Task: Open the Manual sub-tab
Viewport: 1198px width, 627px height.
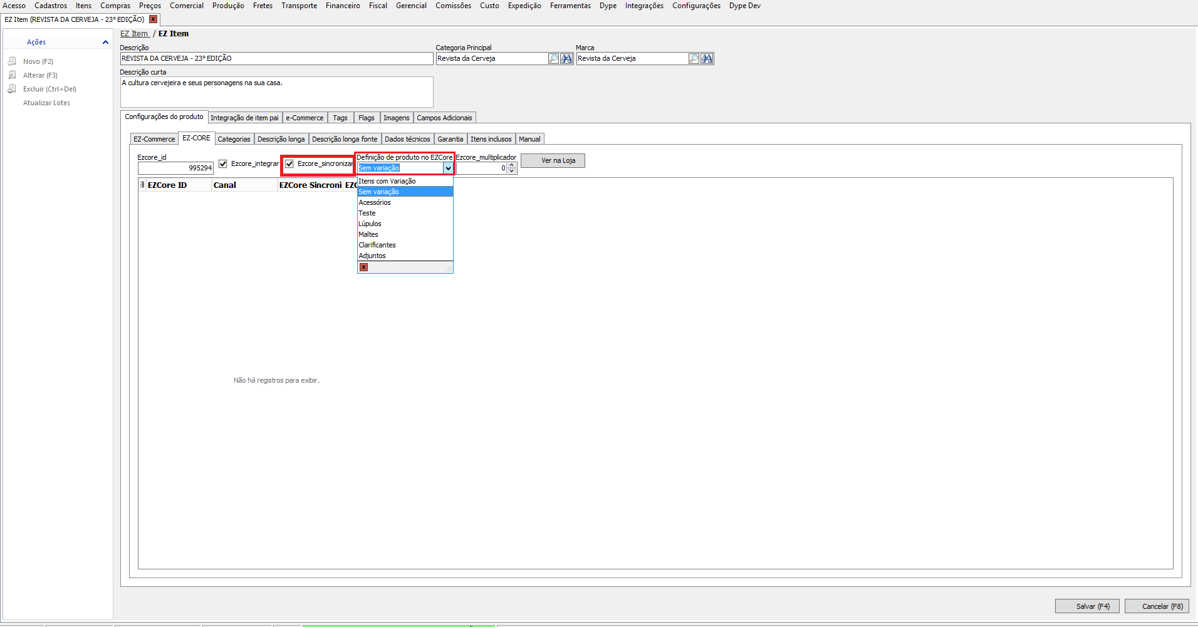Action: [x=529, y=139]
